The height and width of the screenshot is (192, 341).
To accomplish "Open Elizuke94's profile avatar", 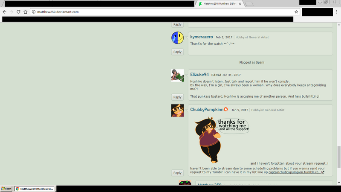I will coord(177,75).
